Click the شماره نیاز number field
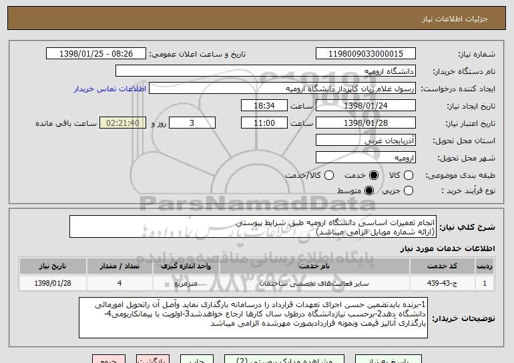 click(x=366, y=54)
